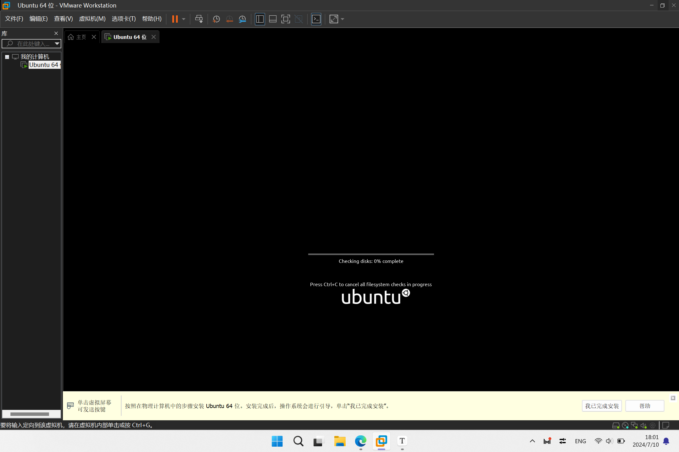679x452 pixels.
Task: Click the 我已完成安装 button
Action: (x=602, y=406)
